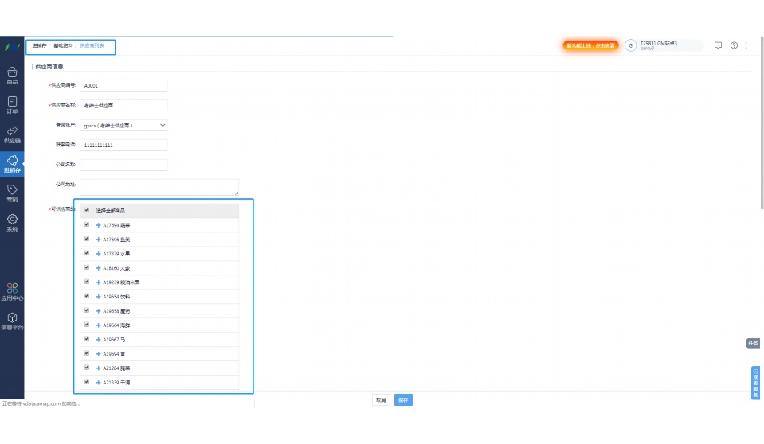764x444 pixels.
Task: Open 应用中心 from the sidebar
Action: click(x=12, y=292)
